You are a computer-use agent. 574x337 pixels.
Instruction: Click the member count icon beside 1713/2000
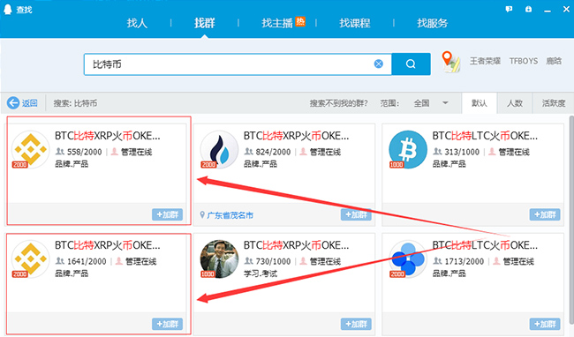(x=437, y=261)
